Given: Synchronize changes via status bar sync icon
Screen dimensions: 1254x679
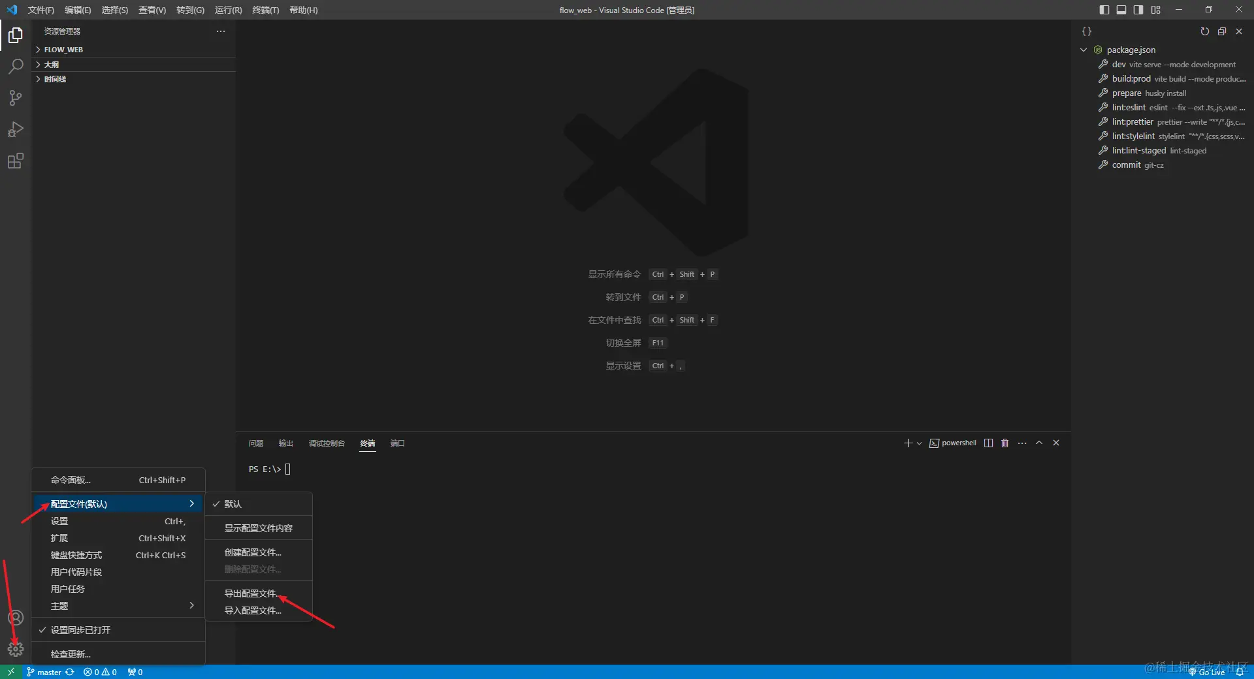Looking at the screenshot, I should [70, 672].
